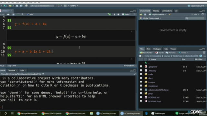207x116 pixels.
Task: Click Consulting in the breadcrumb path
Action: [x=157, y=56]
